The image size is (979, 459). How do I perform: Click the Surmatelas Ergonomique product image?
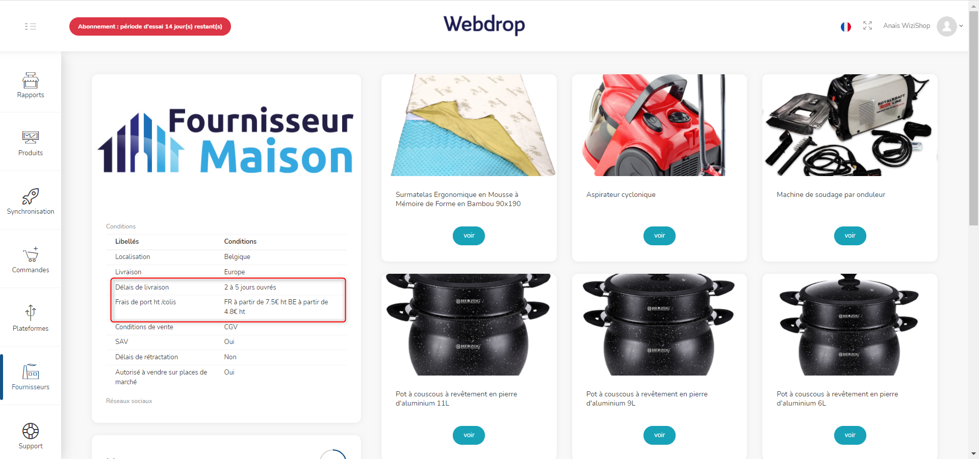(x=469, y=125)
